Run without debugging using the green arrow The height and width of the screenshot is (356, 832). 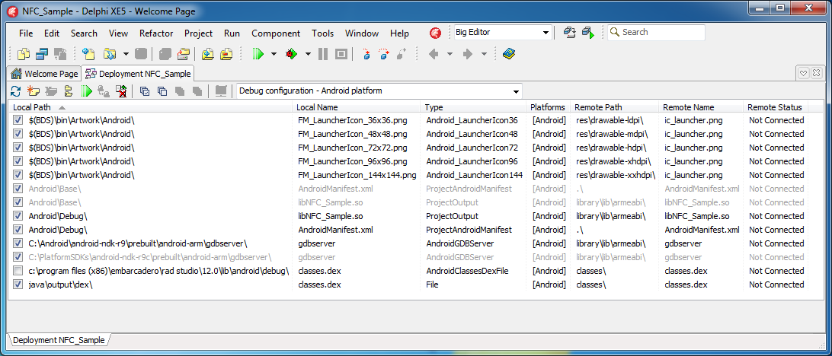(x=258, y=54)
